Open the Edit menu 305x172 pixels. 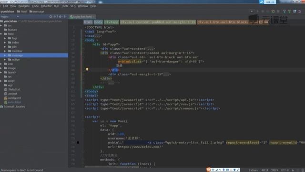pyautogui.click(x=5, y=6)
